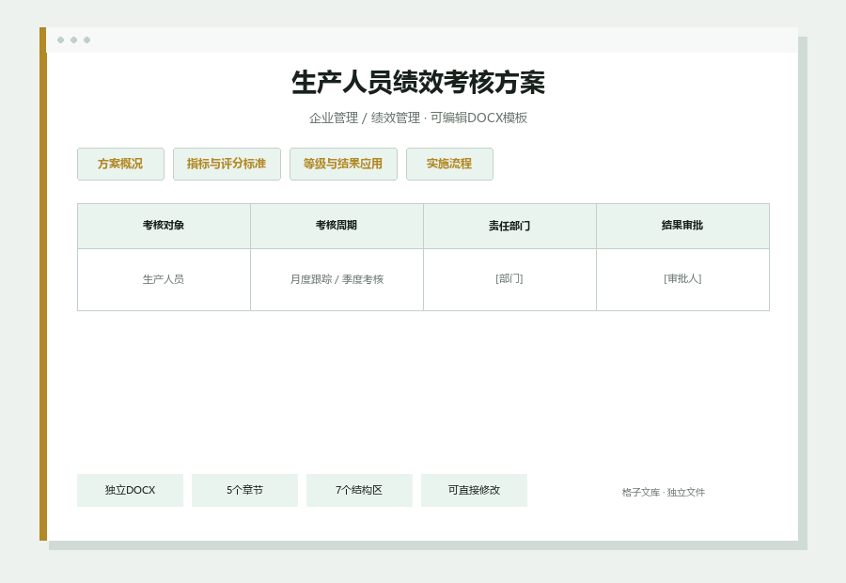The image size is (846, 583).
Task: Open the 方案概况 tab
Action: point(120,165)
